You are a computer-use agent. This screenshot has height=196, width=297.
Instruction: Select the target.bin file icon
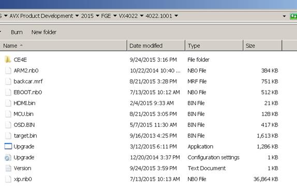tap(8, 135)
